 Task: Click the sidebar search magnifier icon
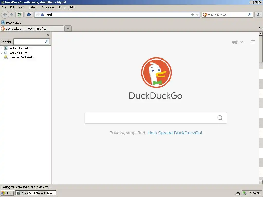point(47,41)
